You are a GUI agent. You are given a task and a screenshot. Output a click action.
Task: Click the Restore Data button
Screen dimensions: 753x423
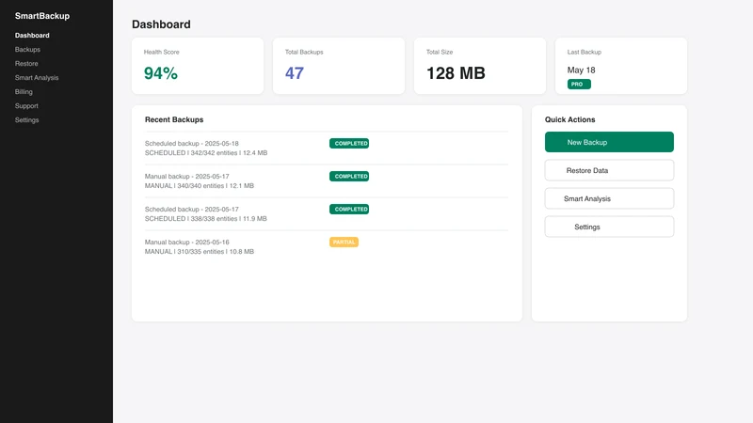[609, 170]
